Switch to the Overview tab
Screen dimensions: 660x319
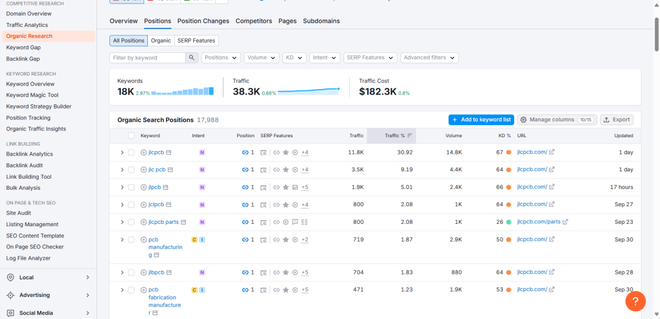(123, 21)
